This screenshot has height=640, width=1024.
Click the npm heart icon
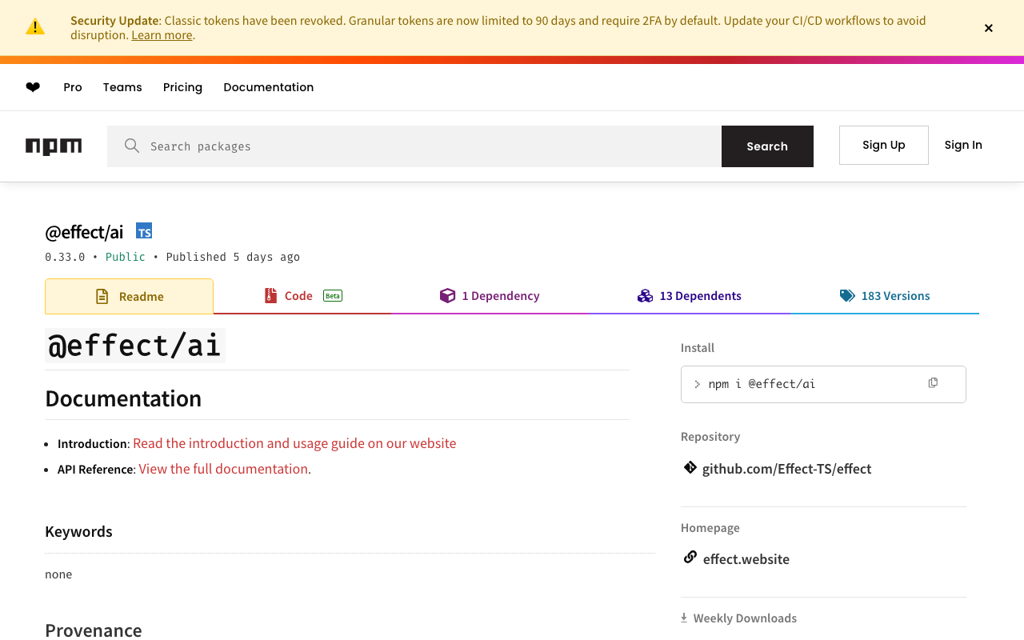(x=33, y=87)
